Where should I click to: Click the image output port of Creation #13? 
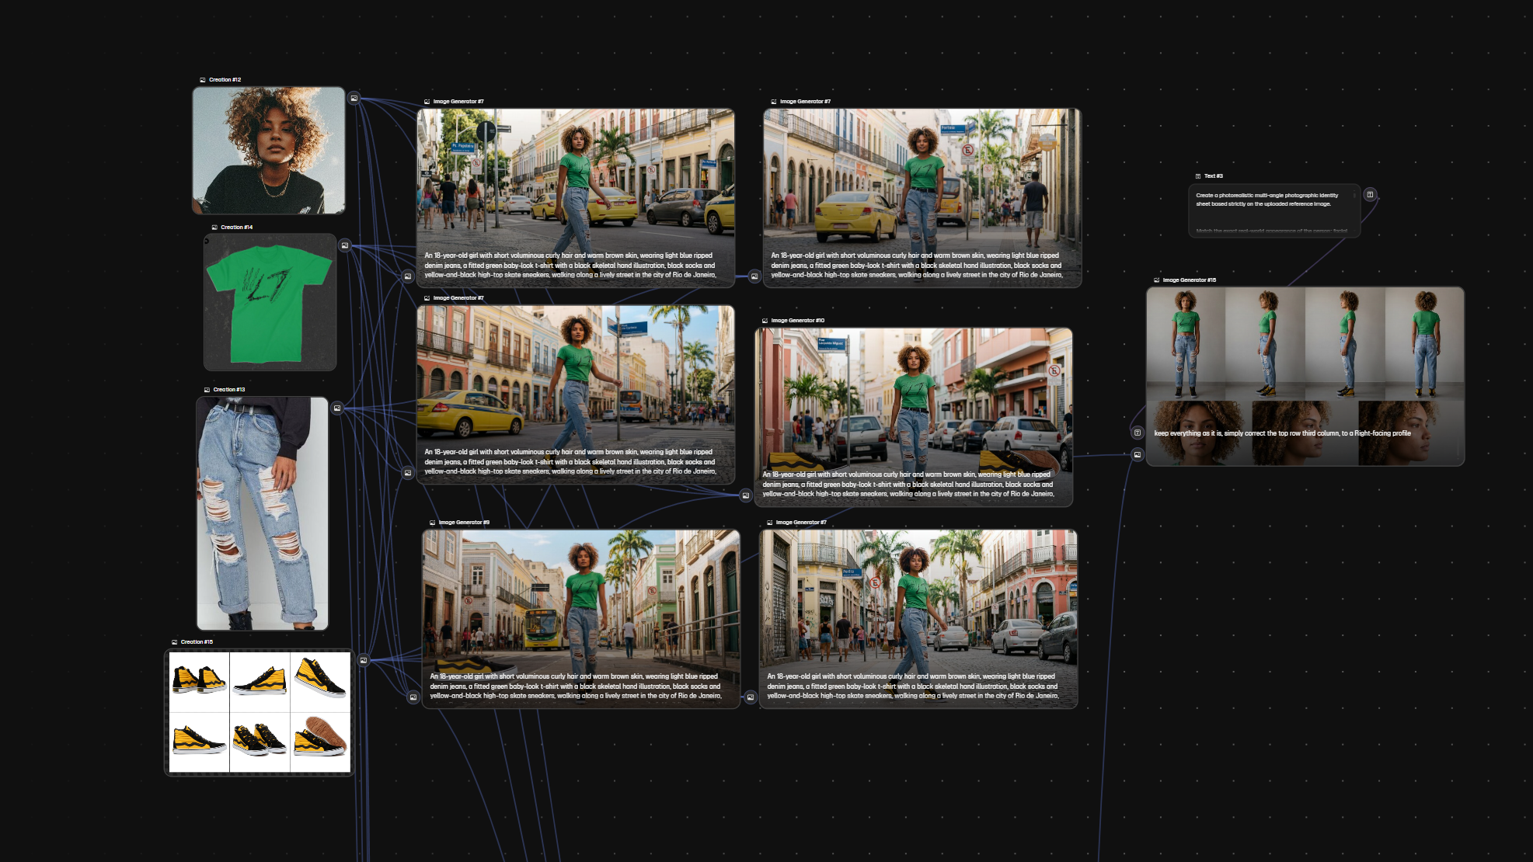[x=337, y=408]
